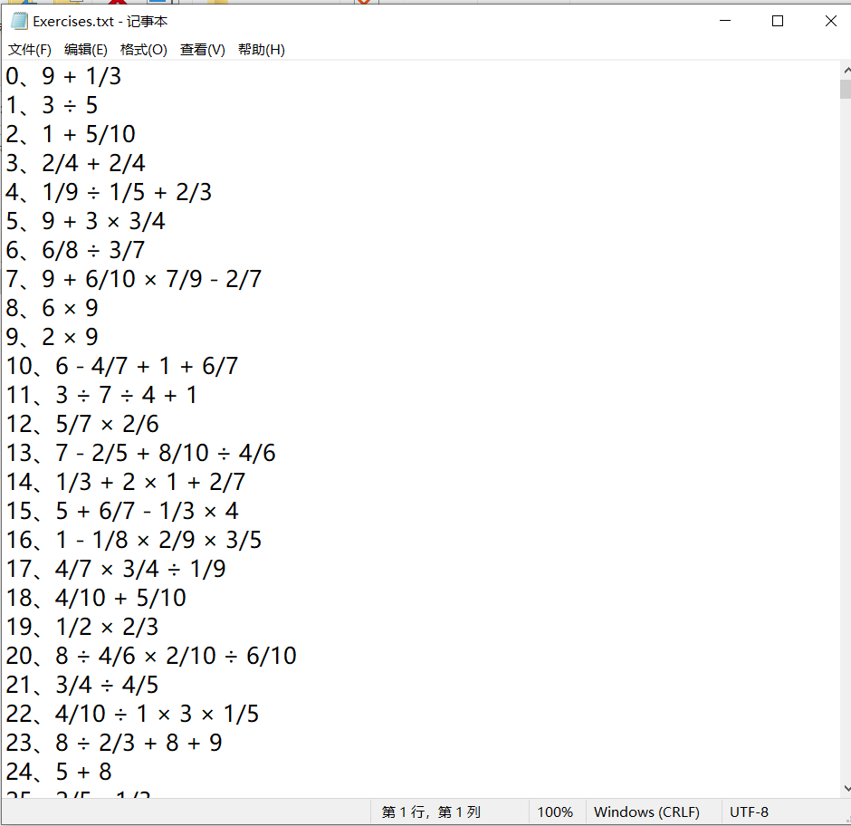Place cursor in line 19、1/2 × 2/3
The image size is (851, 826).
pyautogui.click(x=82, y=627)
